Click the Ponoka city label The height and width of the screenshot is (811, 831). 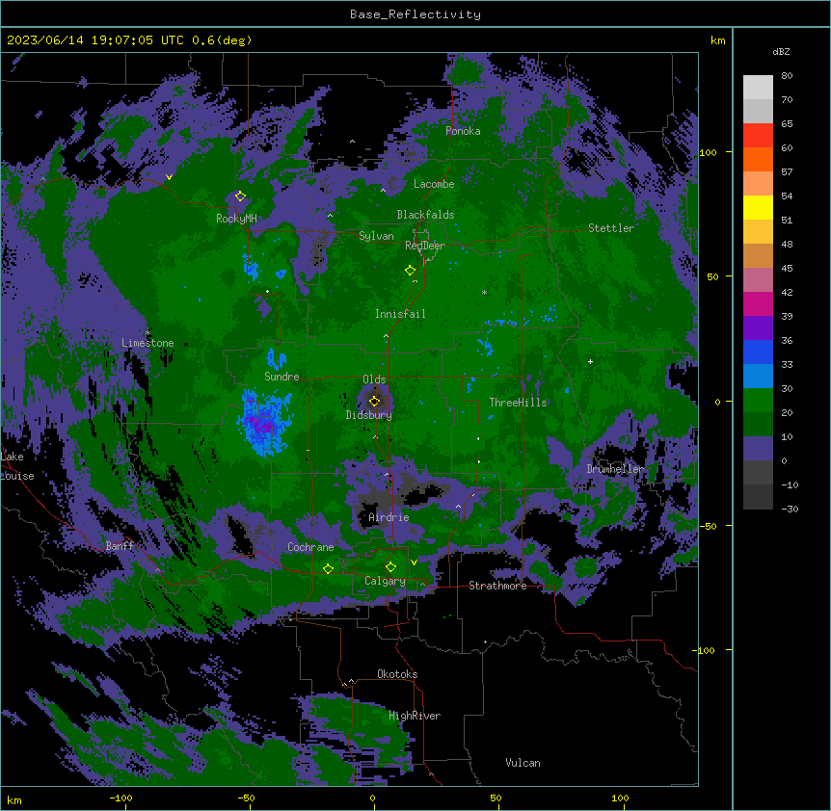pos(463,131)
